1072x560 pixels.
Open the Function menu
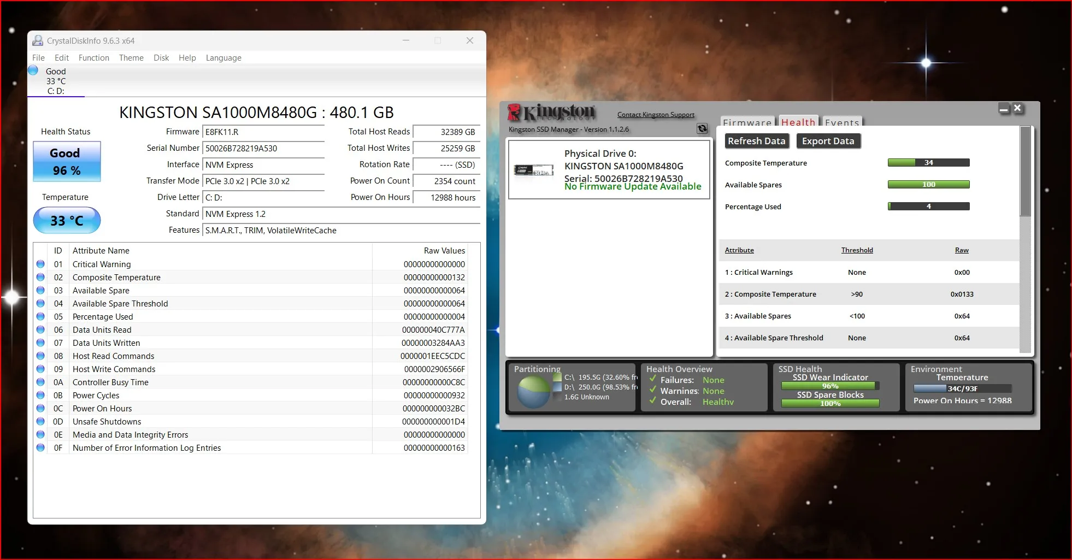pyautogui.click(x=93, y=58)
